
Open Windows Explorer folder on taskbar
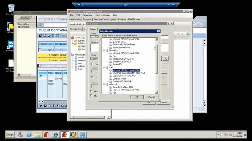pos(38,135)
